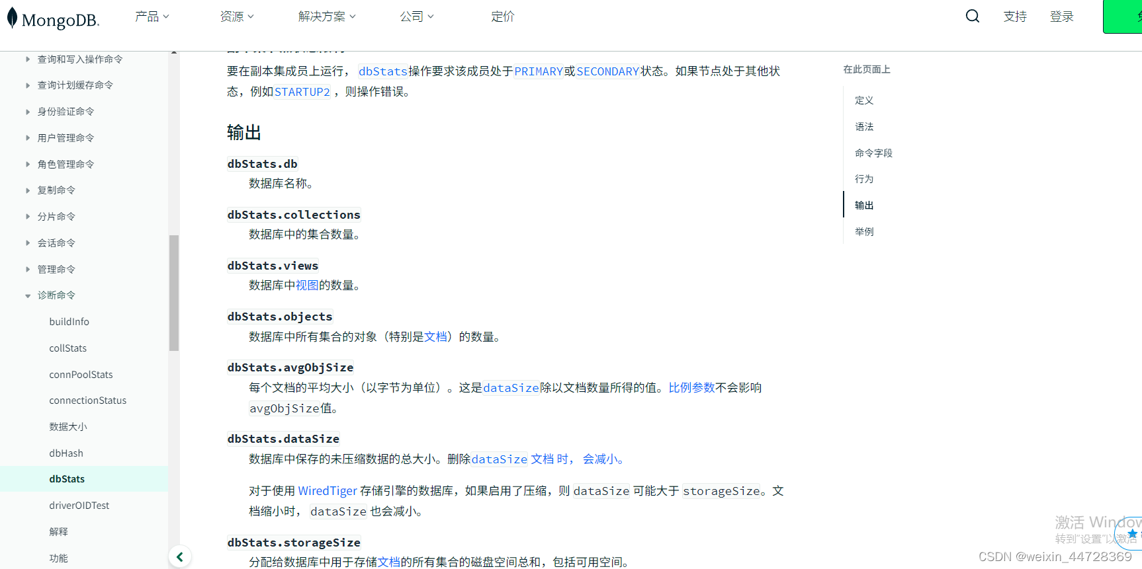Viewport: 1142px width, 569px height.
Task: Expand 会话命令 section
Action: [56, 243]
